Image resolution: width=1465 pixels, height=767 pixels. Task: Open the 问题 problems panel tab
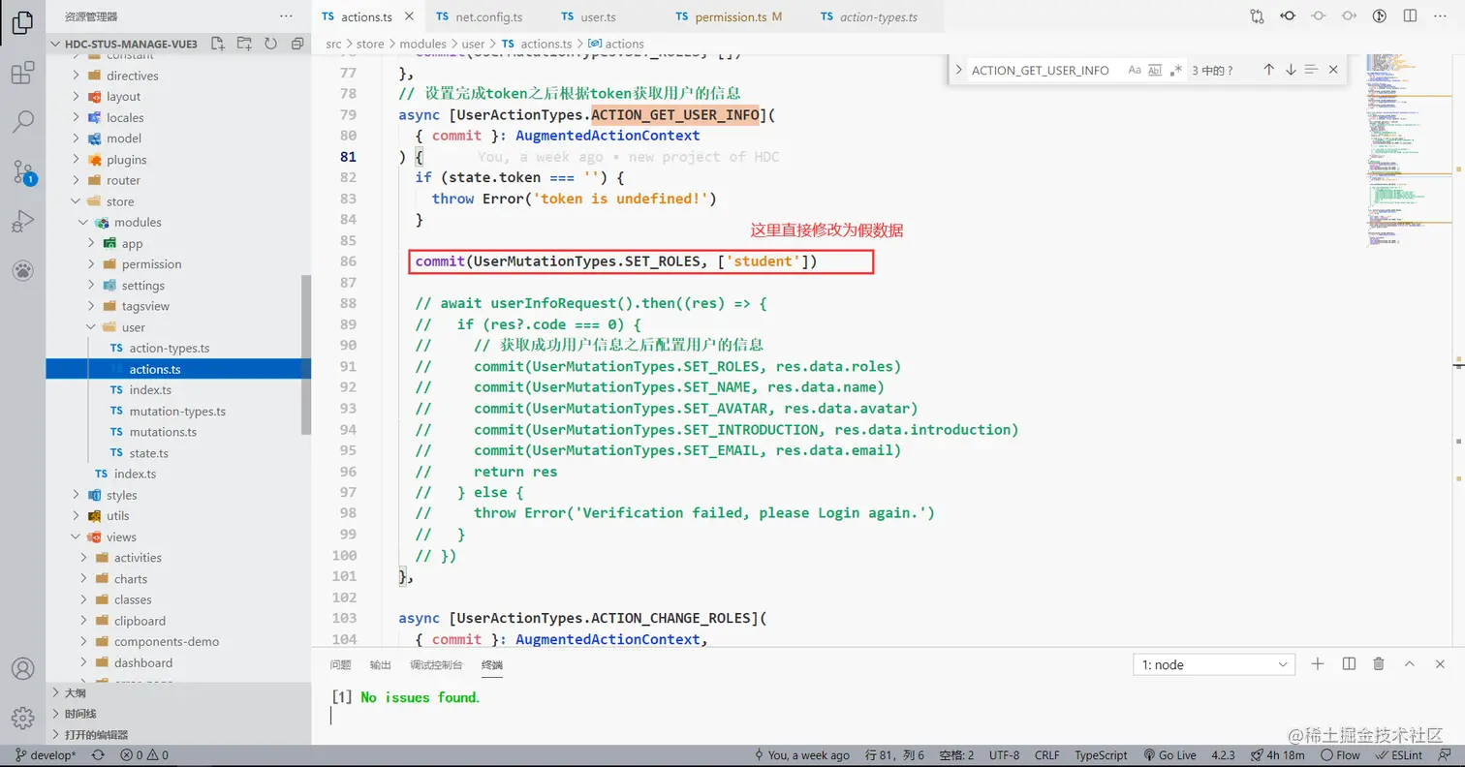pos(340,665)
